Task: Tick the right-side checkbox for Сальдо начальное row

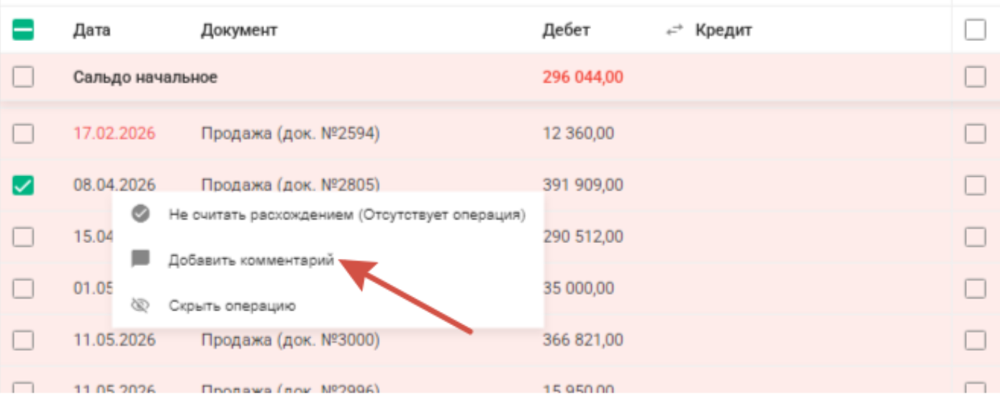Action: click(x=975, y=77)
